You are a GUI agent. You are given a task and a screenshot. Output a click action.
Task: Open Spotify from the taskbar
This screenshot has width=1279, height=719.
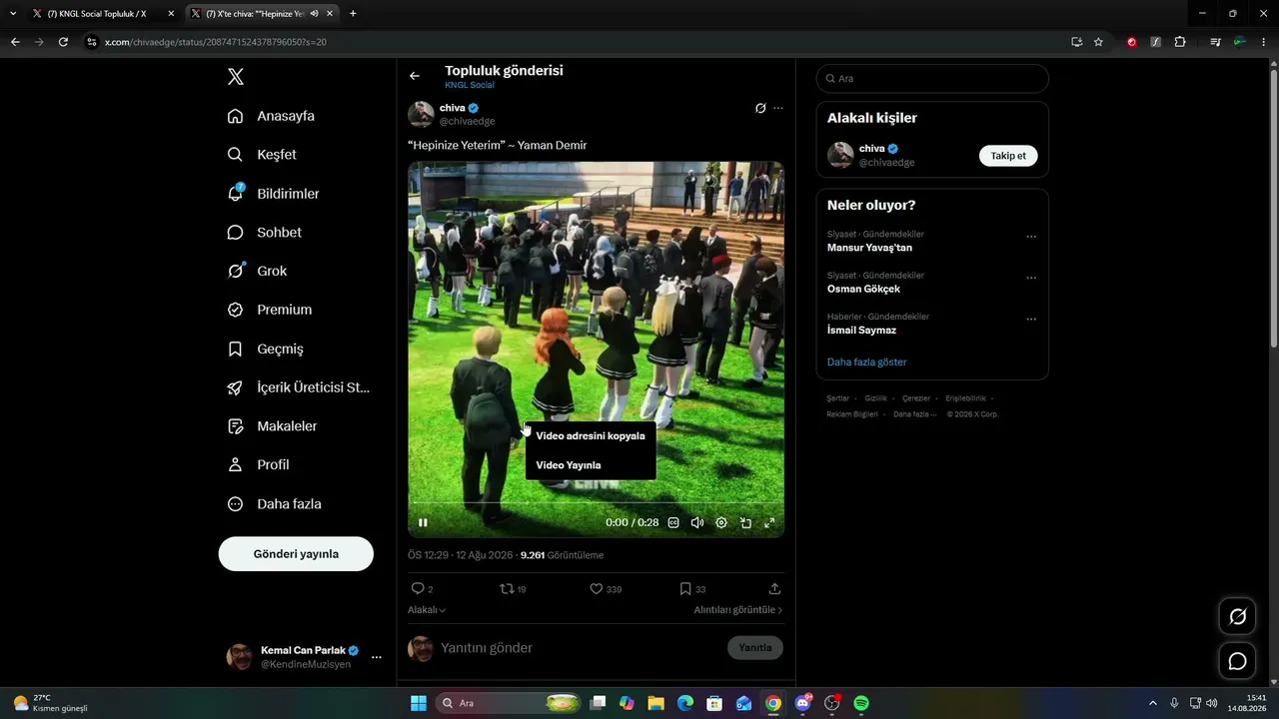861,703
